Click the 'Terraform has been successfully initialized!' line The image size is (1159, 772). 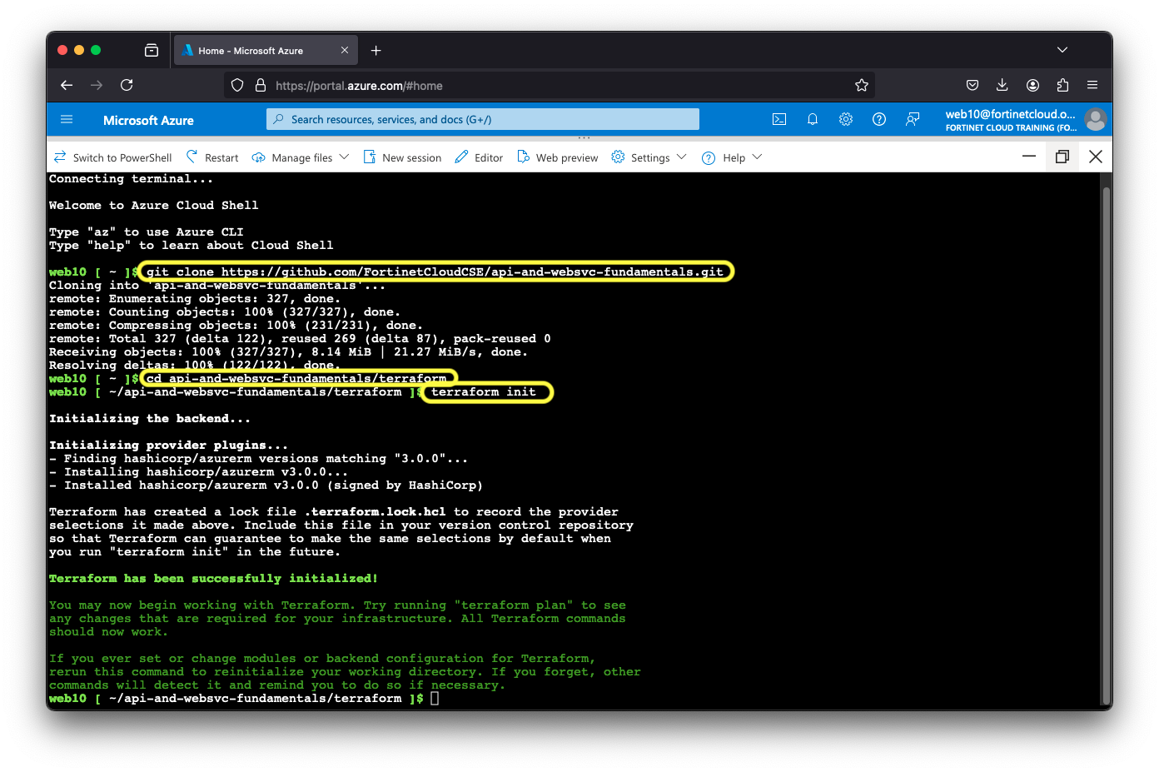coord(213,578)
